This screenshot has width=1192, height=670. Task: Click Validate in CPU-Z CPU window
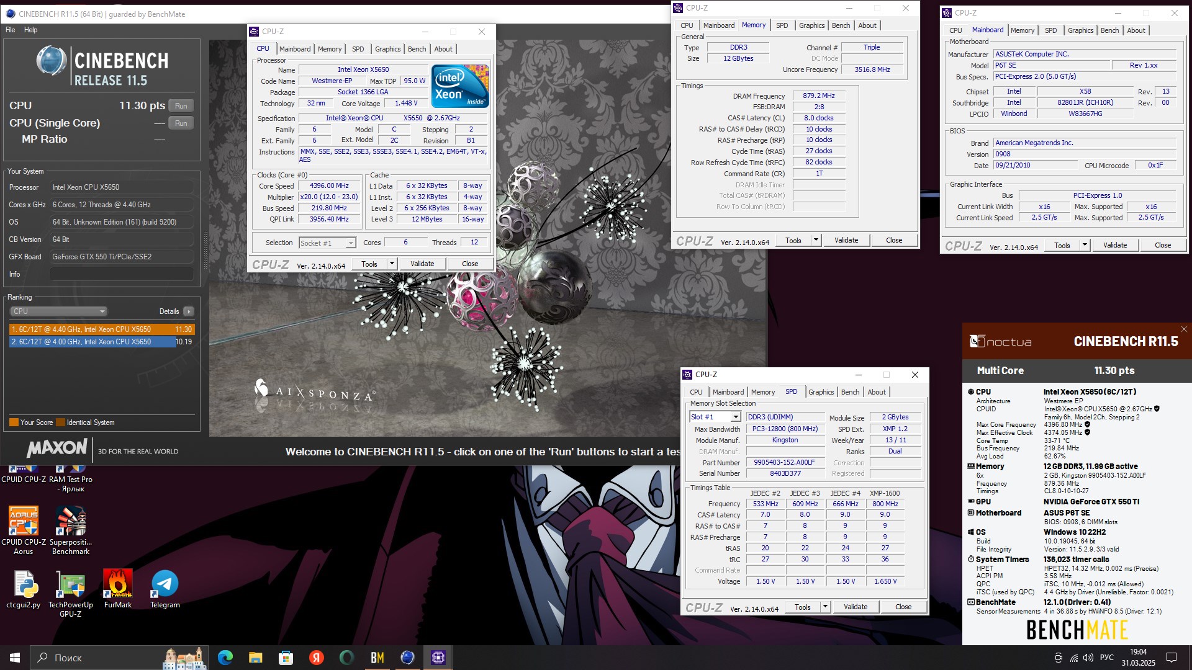pos(422,264)
